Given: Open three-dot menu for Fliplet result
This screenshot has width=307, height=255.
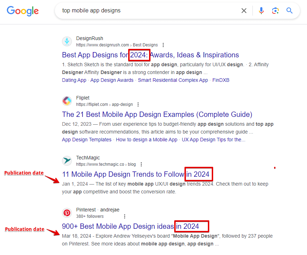Looking at the screenshot, I should pyautogui.click(x=138, y=104).
